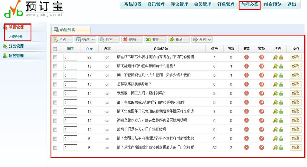Click the 搜索 search toolbar button

pos(109,40)
